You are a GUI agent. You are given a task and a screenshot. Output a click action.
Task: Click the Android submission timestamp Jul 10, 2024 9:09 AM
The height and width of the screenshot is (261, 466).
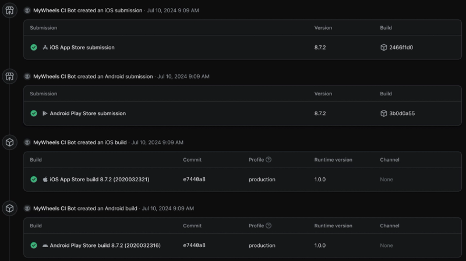(x=183, y=77)
